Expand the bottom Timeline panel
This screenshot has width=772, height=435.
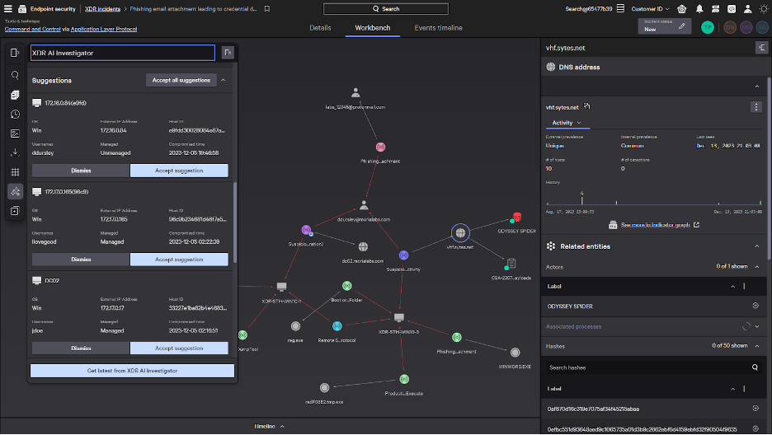[x=270, y=427]
